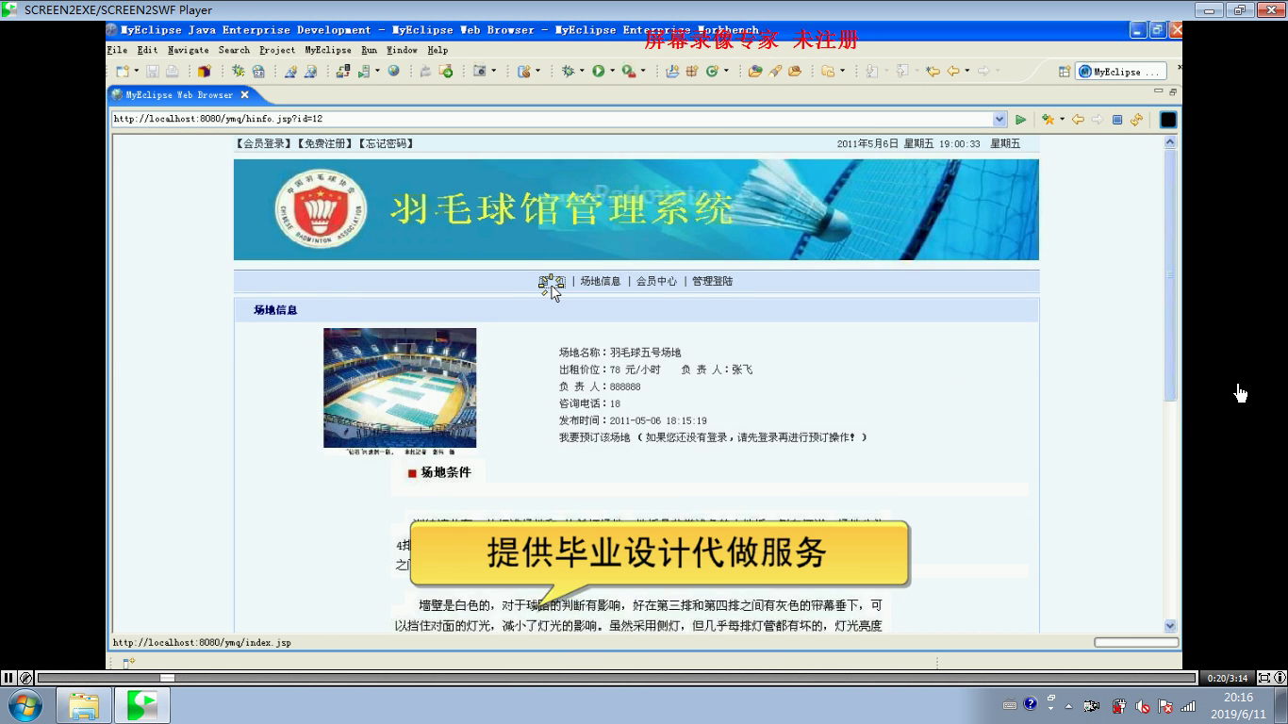
Task: Open the Windows Start button
Action: (25, 705)
